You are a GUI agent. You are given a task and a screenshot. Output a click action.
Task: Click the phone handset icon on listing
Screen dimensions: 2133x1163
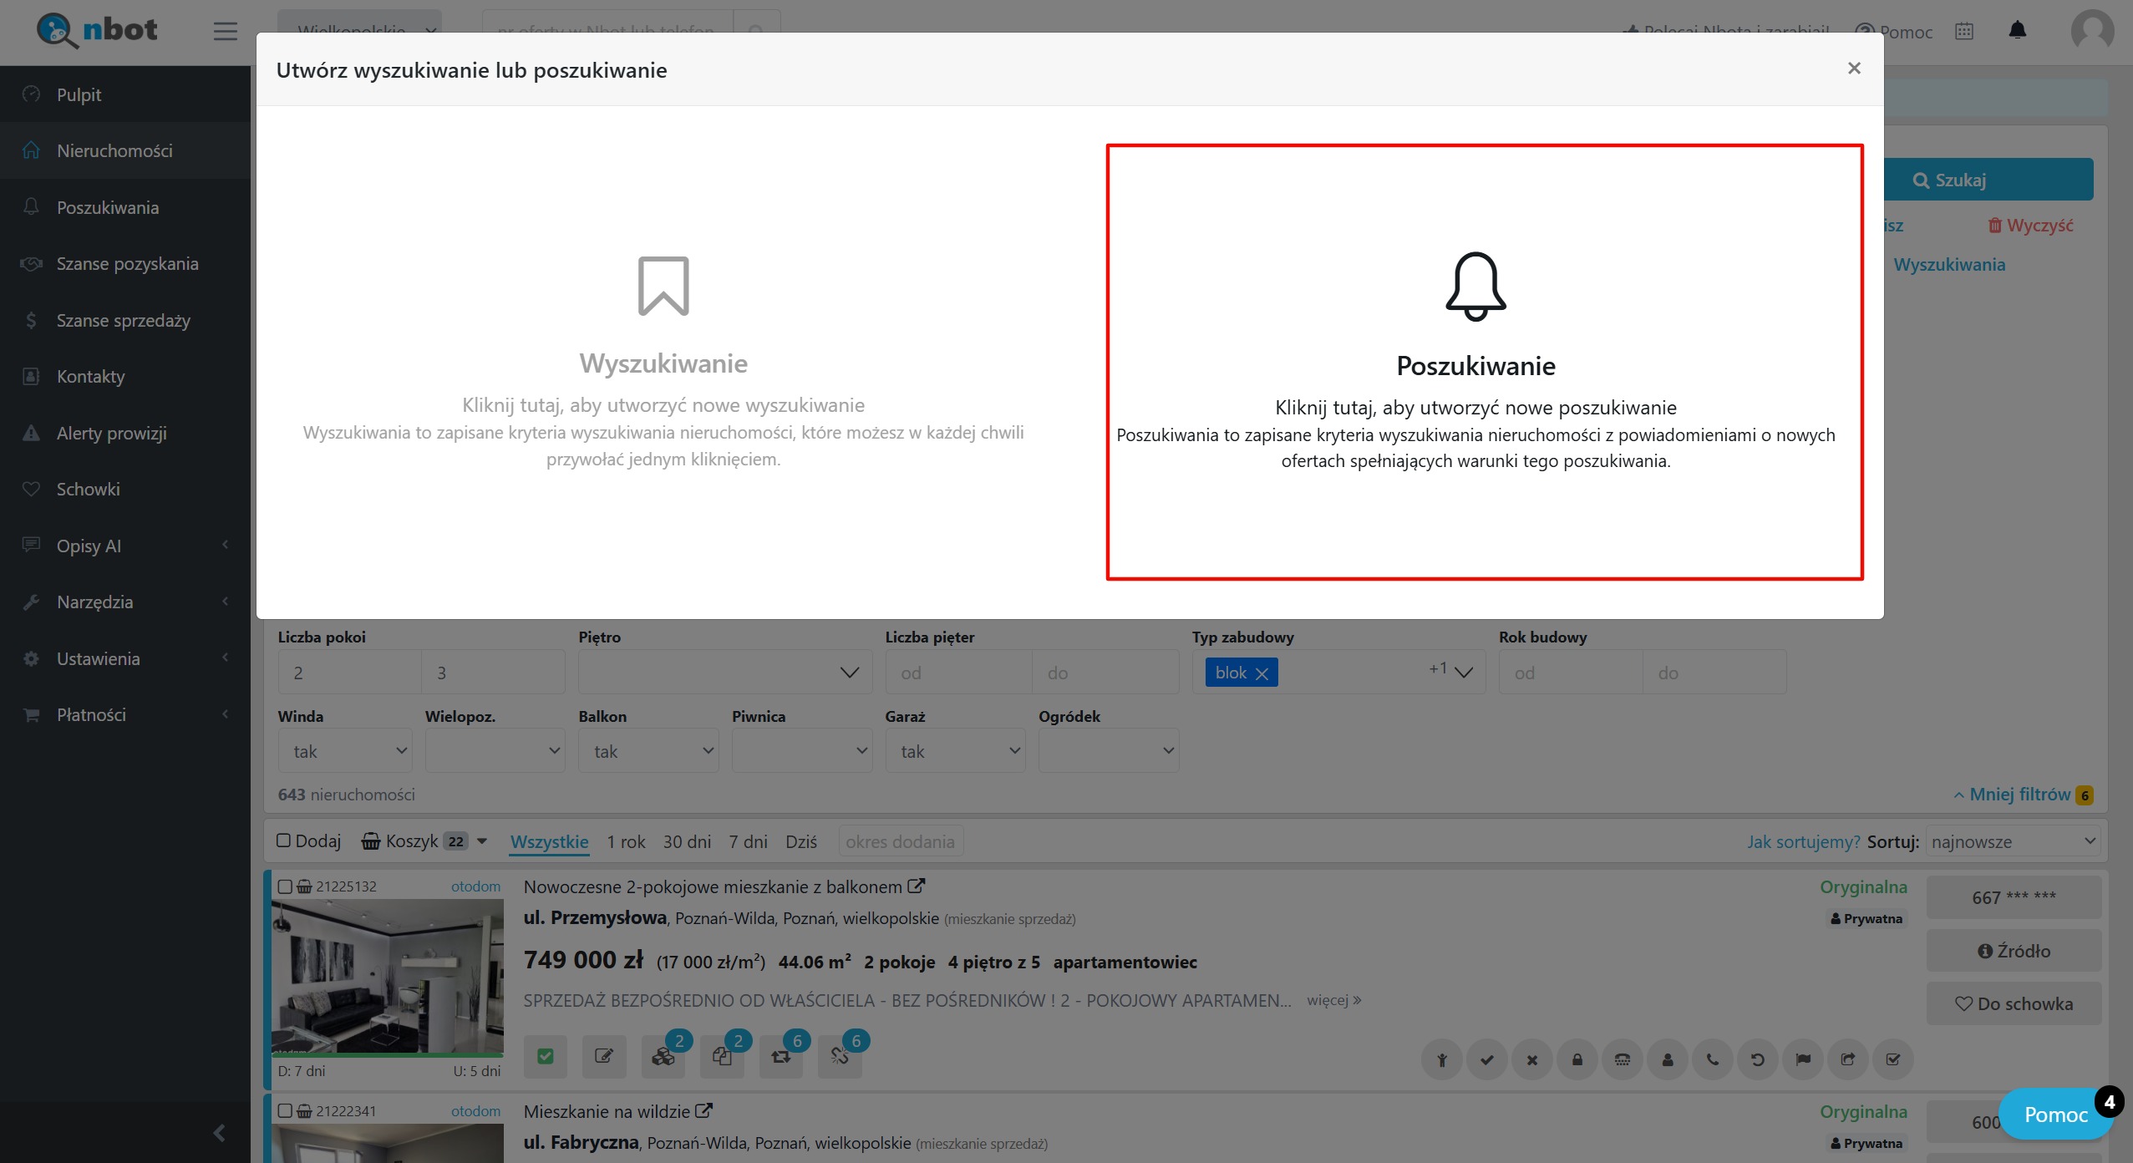pyautogui.click(x=1713, y=1059)
